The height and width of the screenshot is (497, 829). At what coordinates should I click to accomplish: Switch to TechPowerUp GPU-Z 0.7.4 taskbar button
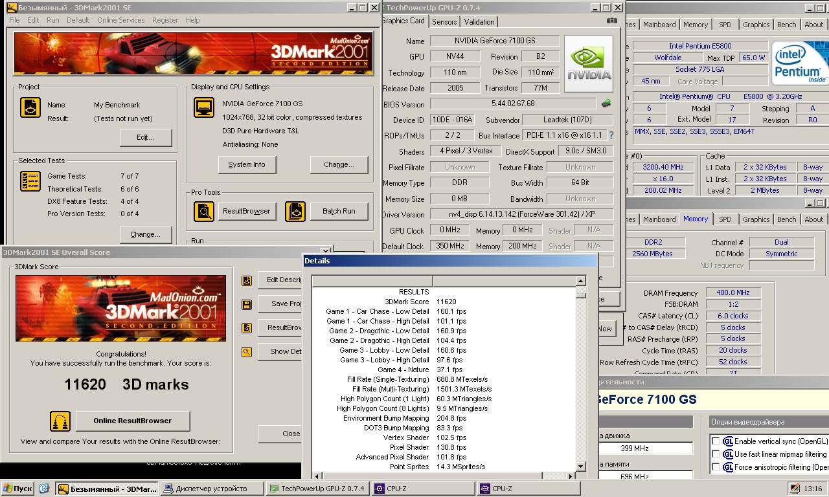tap(317, 489)
